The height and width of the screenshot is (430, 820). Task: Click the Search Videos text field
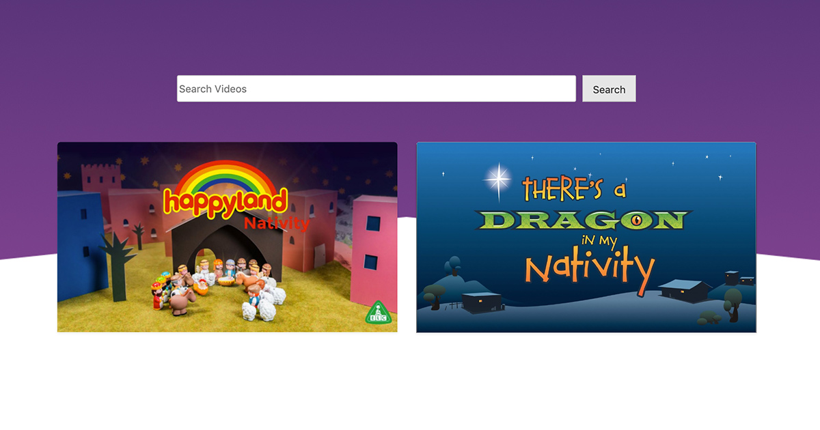(x=376, y=89)
